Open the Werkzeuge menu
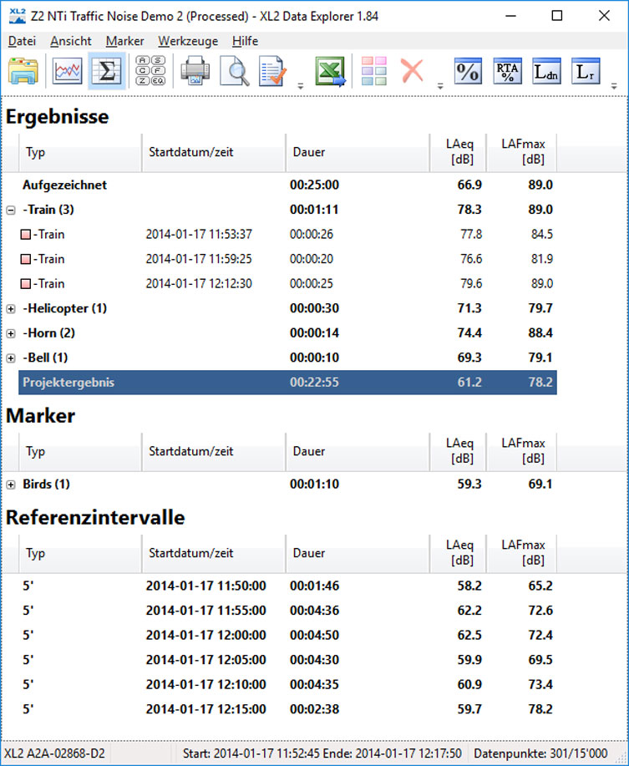The height and width of the screenshot is (766, 629). click(x=188, y=41)
